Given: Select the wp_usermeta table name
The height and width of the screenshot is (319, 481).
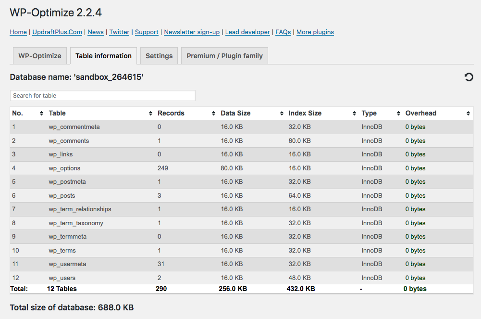Looking at the screenshot, I should 67,264.
